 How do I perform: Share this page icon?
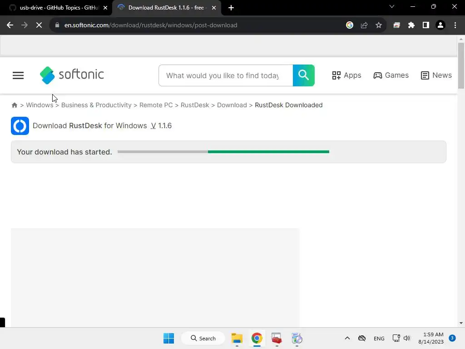tap(364, 25)
